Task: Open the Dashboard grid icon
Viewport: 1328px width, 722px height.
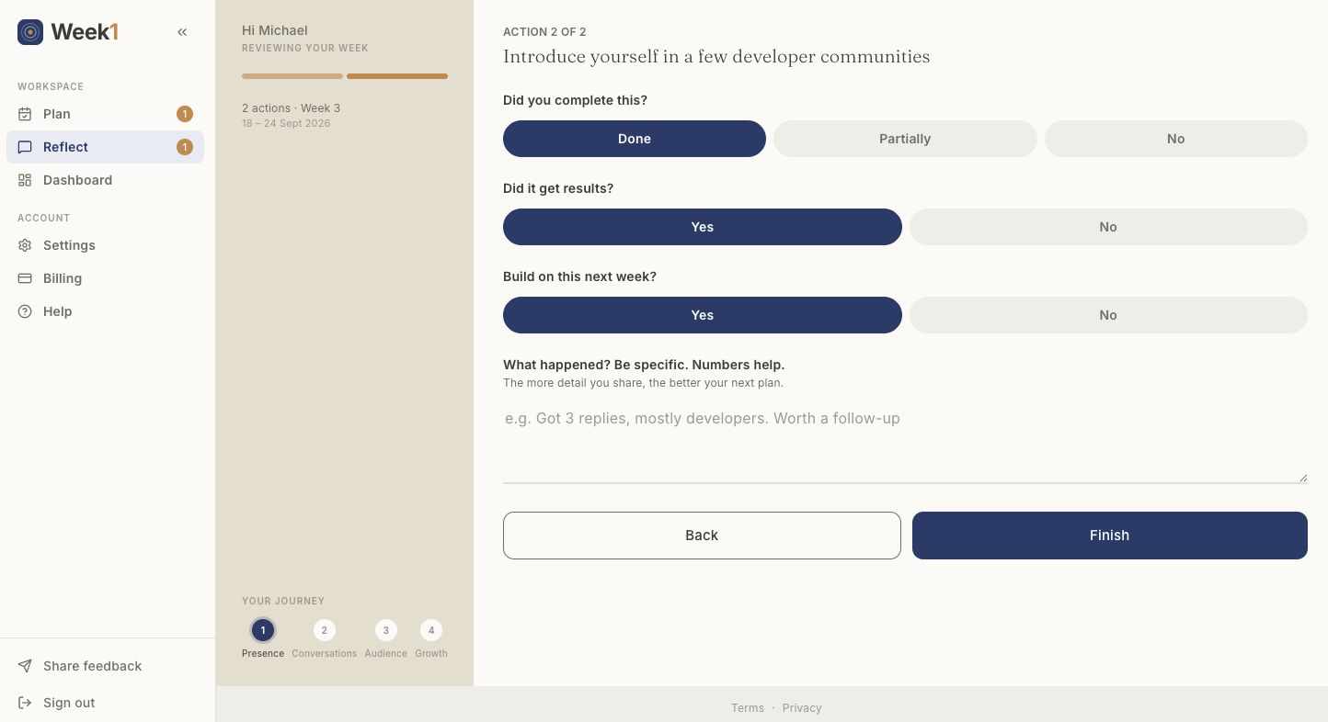Action: [x=25, y=180]
